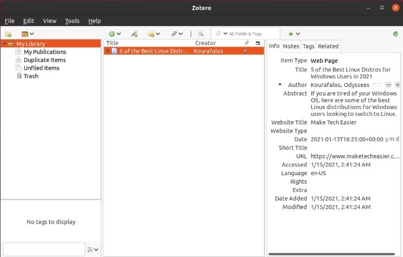Viewport: 403px width, 257px height.
Task: Remove the author with minus button
Action: tap(389, 85)
